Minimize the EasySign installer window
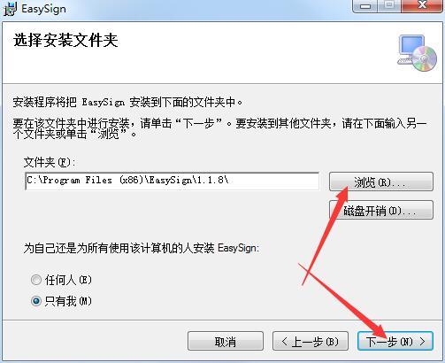445x363 pixels. pyautogui.click(x=365, y=6)
